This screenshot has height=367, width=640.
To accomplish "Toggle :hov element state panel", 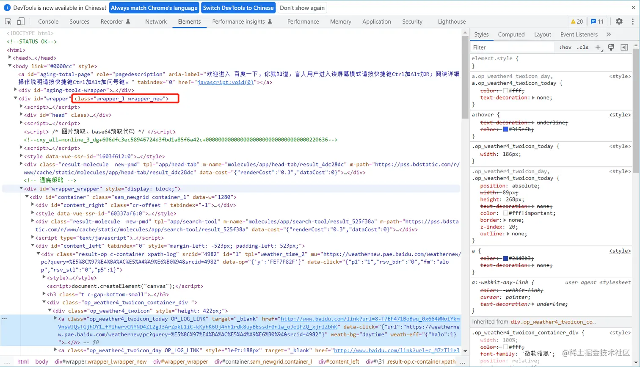I will click(x=565, y=47).
